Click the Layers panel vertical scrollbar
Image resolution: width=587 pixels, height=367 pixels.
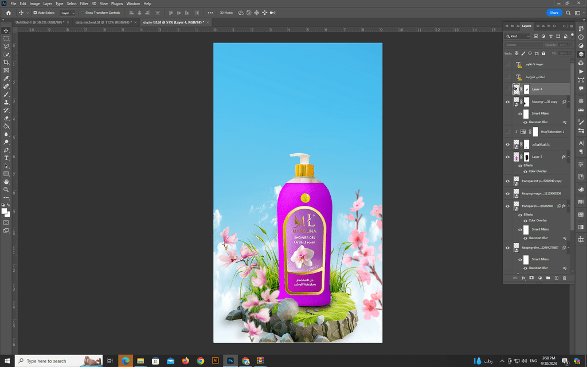(572, 146)
